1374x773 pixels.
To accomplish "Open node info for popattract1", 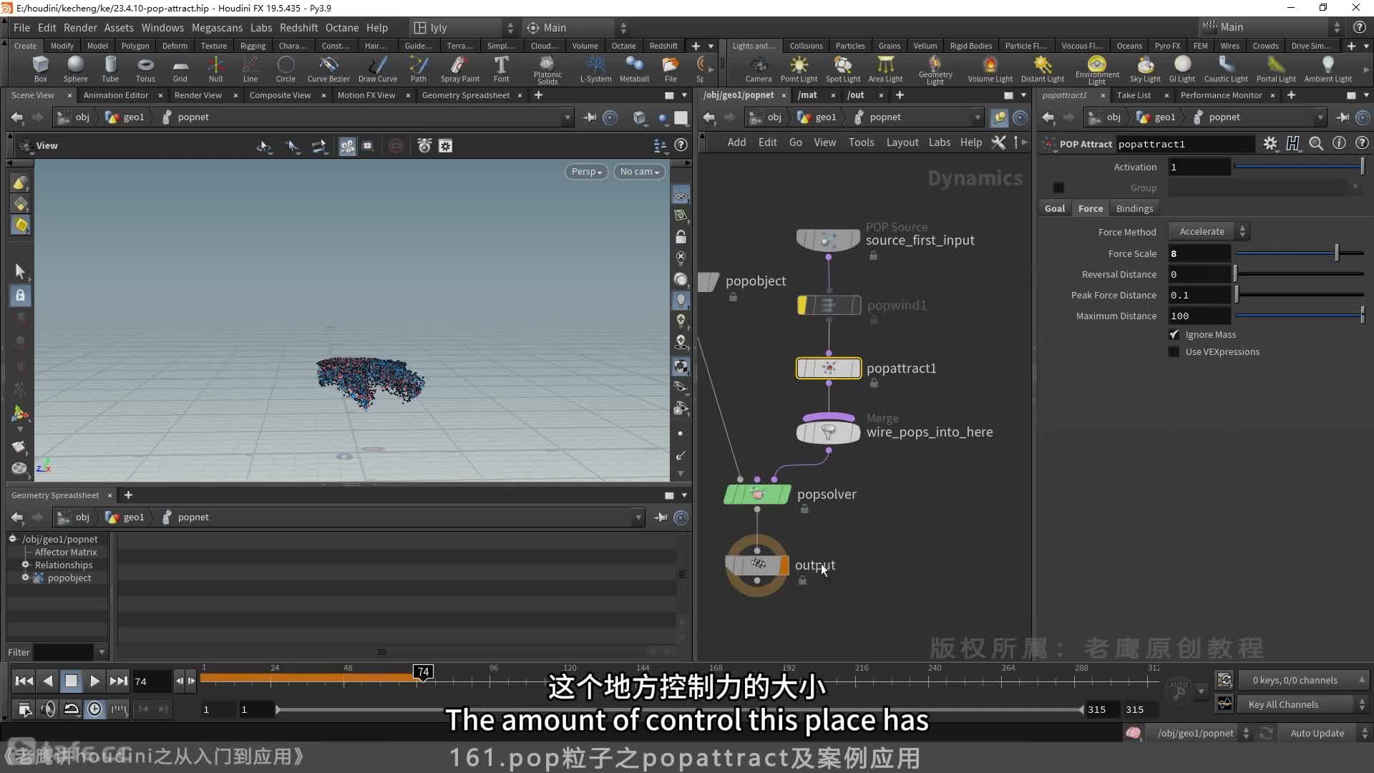I will pyautogui.click(x=1339, y=143).
